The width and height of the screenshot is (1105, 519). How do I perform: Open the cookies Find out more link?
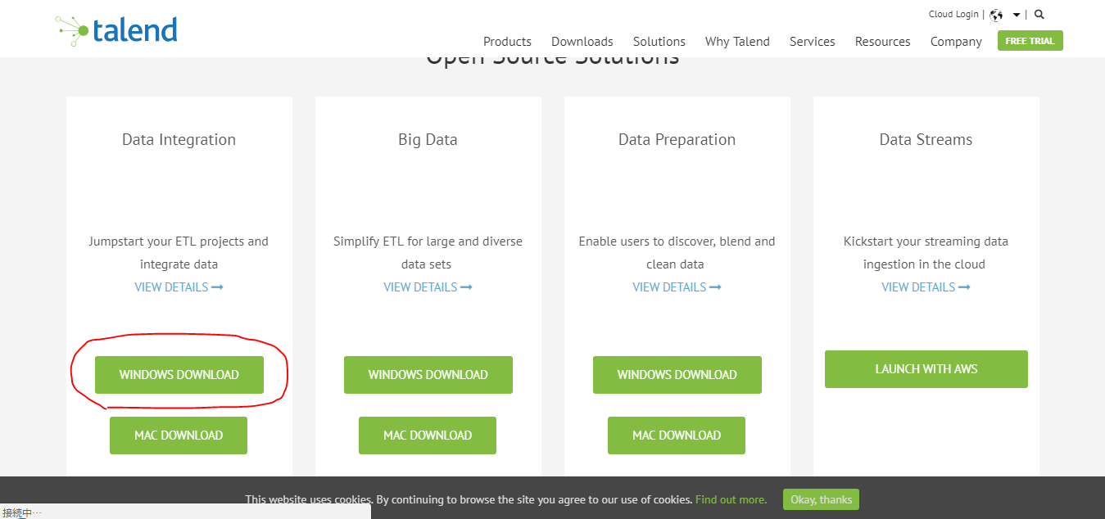tap(731, 499)
